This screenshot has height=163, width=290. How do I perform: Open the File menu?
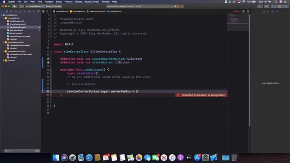tap(19, 2)
